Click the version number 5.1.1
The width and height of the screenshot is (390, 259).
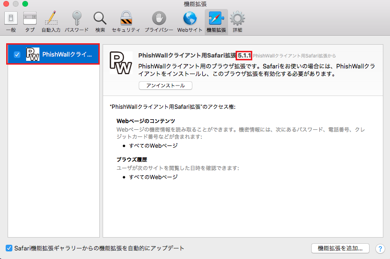point(244,56)
